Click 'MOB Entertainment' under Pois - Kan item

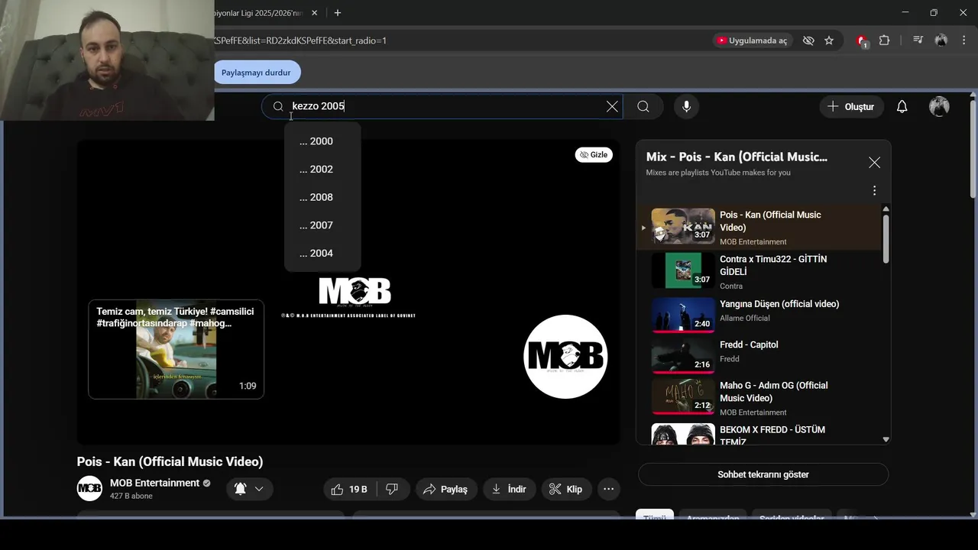pos(753,241)
